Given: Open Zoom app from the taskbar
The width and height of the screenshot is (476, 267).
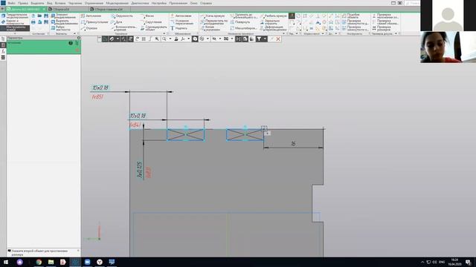Looking at the screenshot, I should [x=88, y=262].
